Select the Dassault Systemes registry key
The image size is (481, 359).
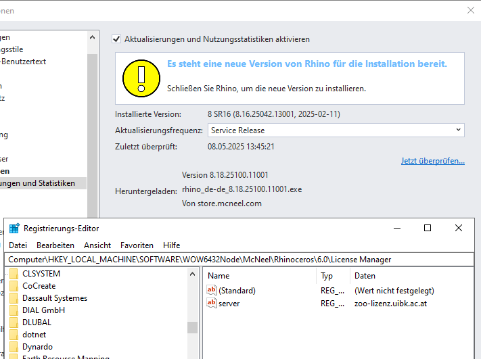point(55,298)
